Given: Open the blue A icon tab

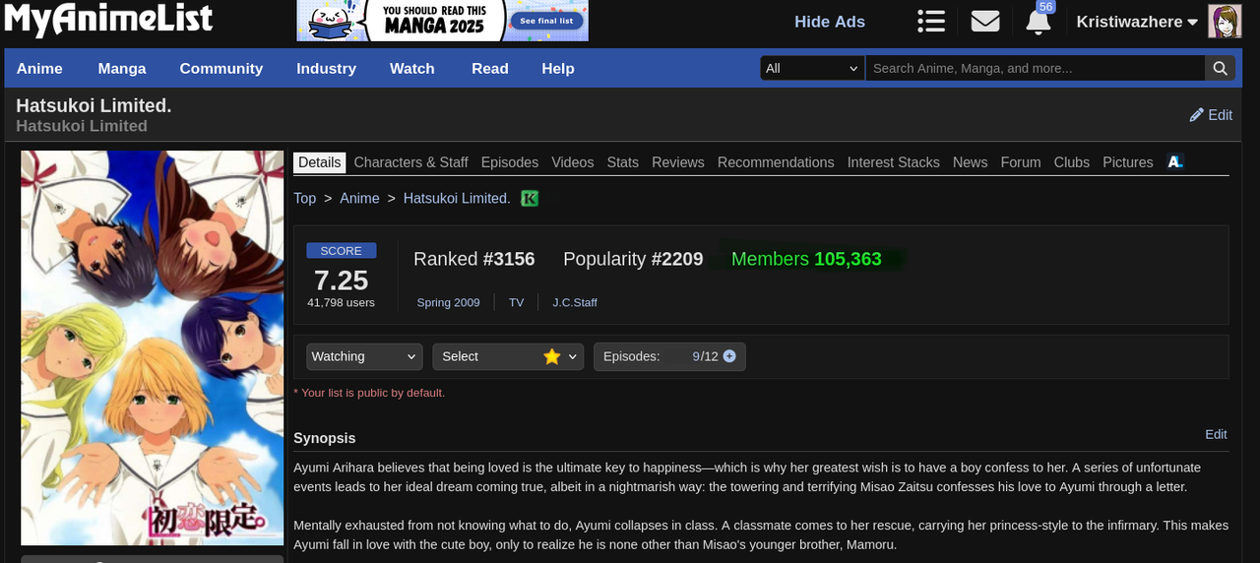Looking at the screenshot, I should [1175, 161].
